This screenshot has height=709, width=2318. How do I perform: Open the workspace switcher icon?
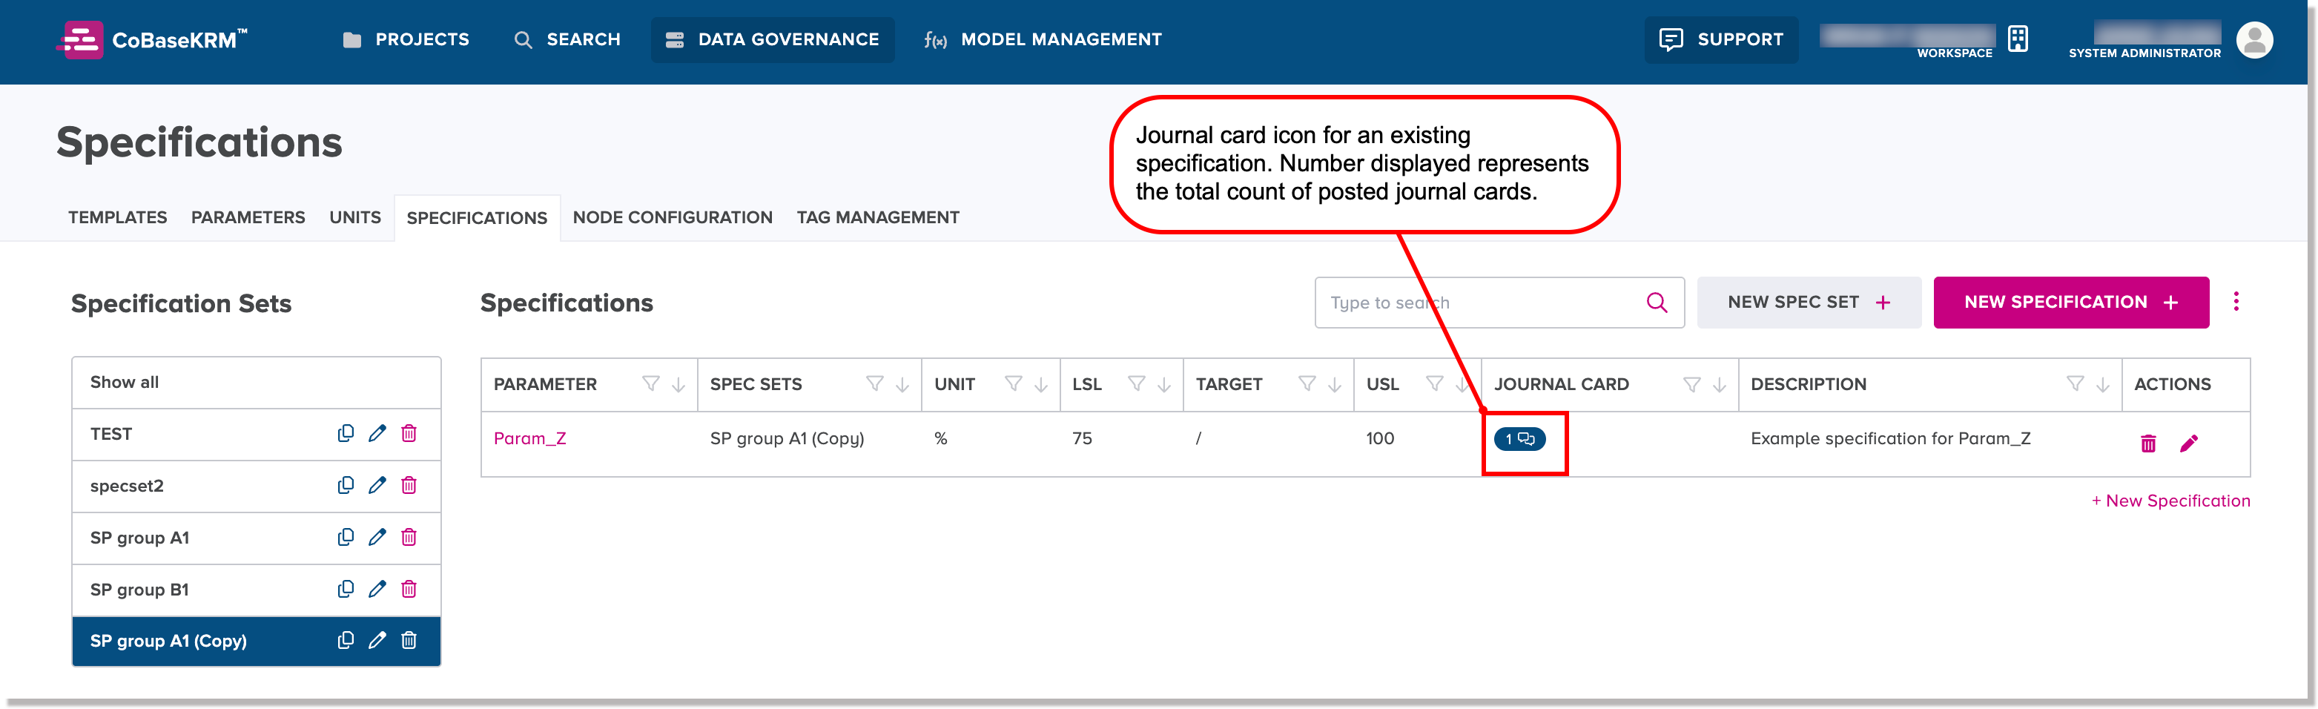point(2018,39)
